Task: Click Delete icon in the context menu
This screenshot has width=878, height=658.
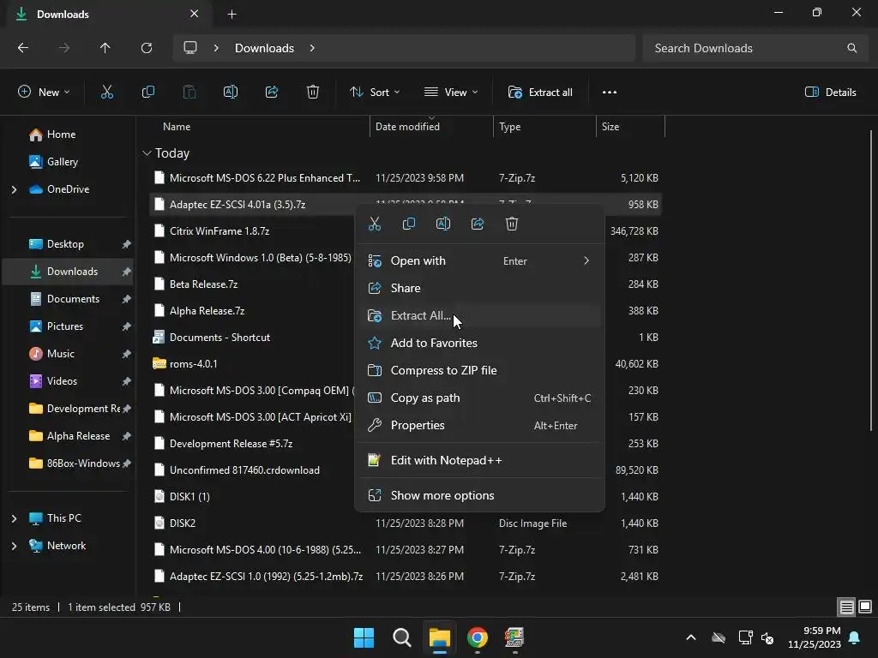Action: click(512, 224)
